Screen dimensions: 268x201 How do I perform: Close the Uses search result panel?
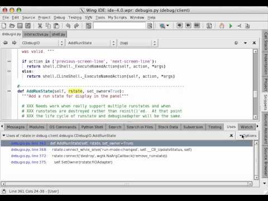coord(231,136)
